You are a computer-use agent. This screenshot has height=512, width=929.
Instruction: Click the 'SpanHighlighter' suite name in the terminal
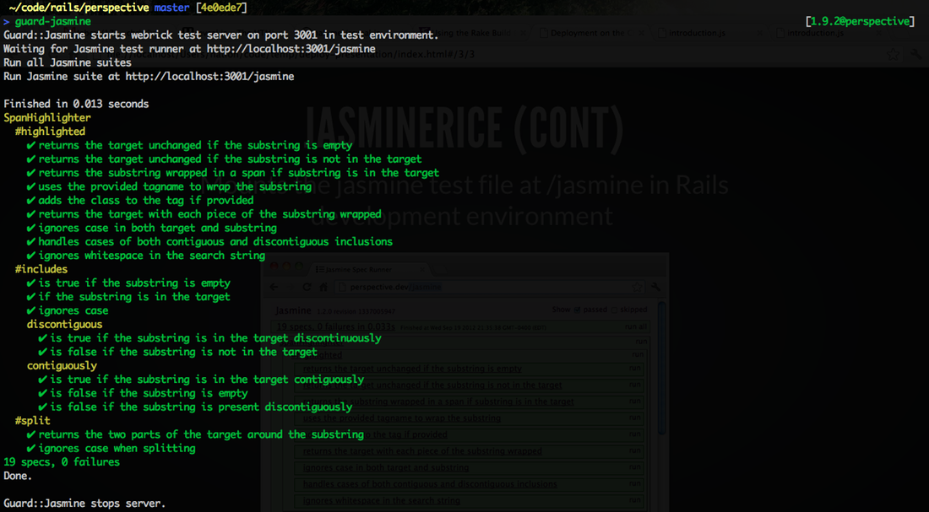click(46, 118)
